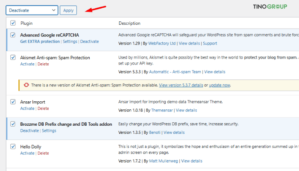
Task: Open the WebFactory Ltd author link
Action: (x=162, y=43)
